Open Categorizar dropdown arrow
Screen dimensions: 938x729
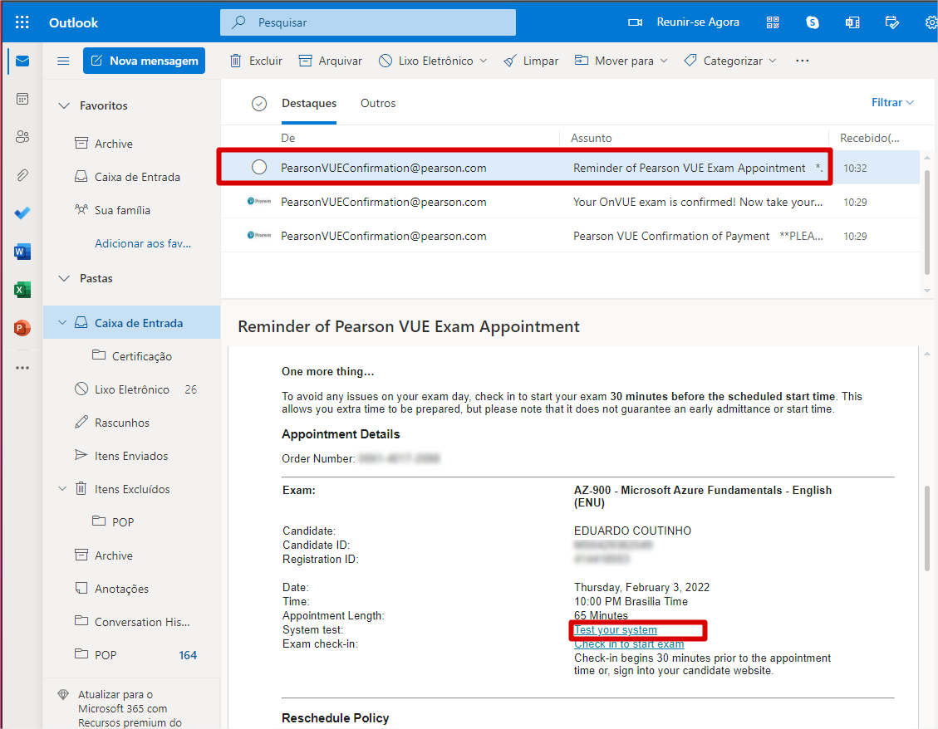pos(773,61)
